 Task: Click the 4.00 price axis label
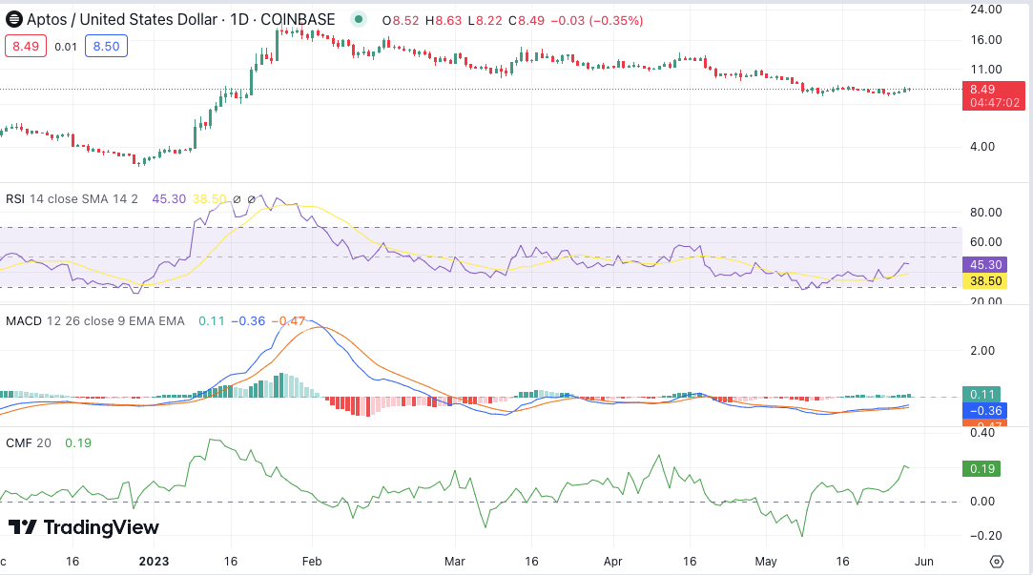[982, 146]
